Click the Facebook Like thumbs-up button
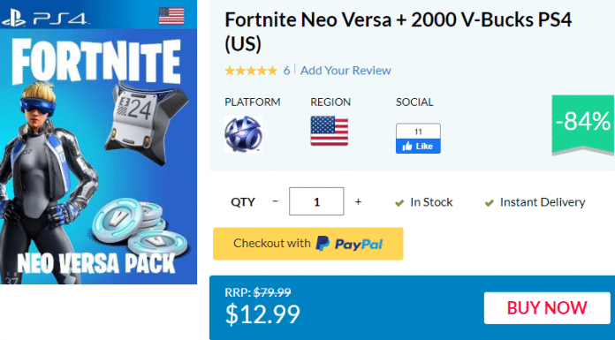Screen dimensions: 615x340 (x=418, y=147)
